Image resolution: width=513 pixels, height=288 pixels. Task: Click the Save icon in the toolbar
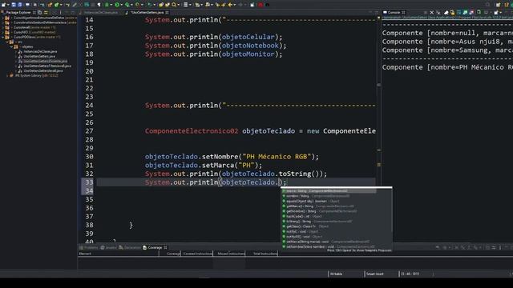14,5
